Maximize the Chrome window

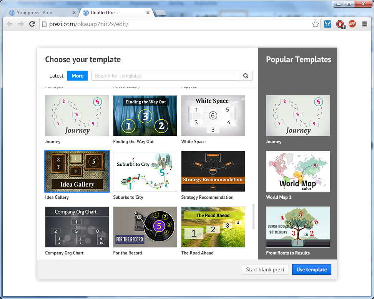click(x=349, y=4)
